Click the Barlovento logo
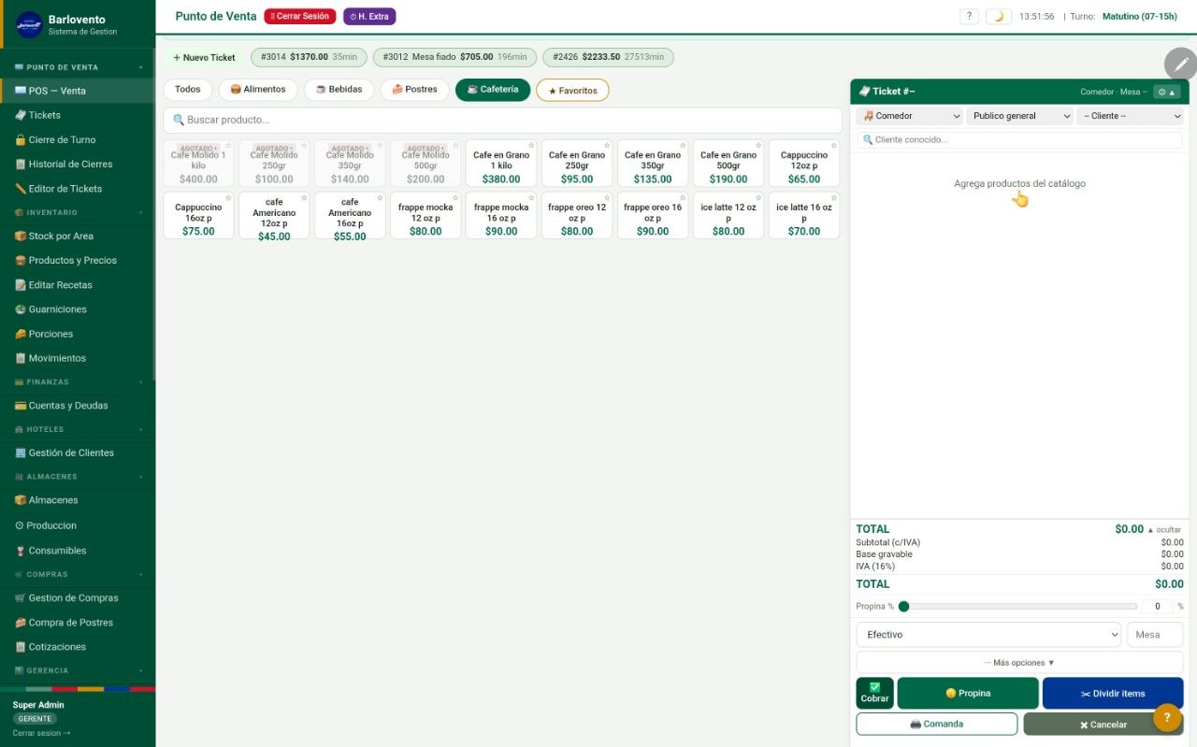 click(30, 25)
